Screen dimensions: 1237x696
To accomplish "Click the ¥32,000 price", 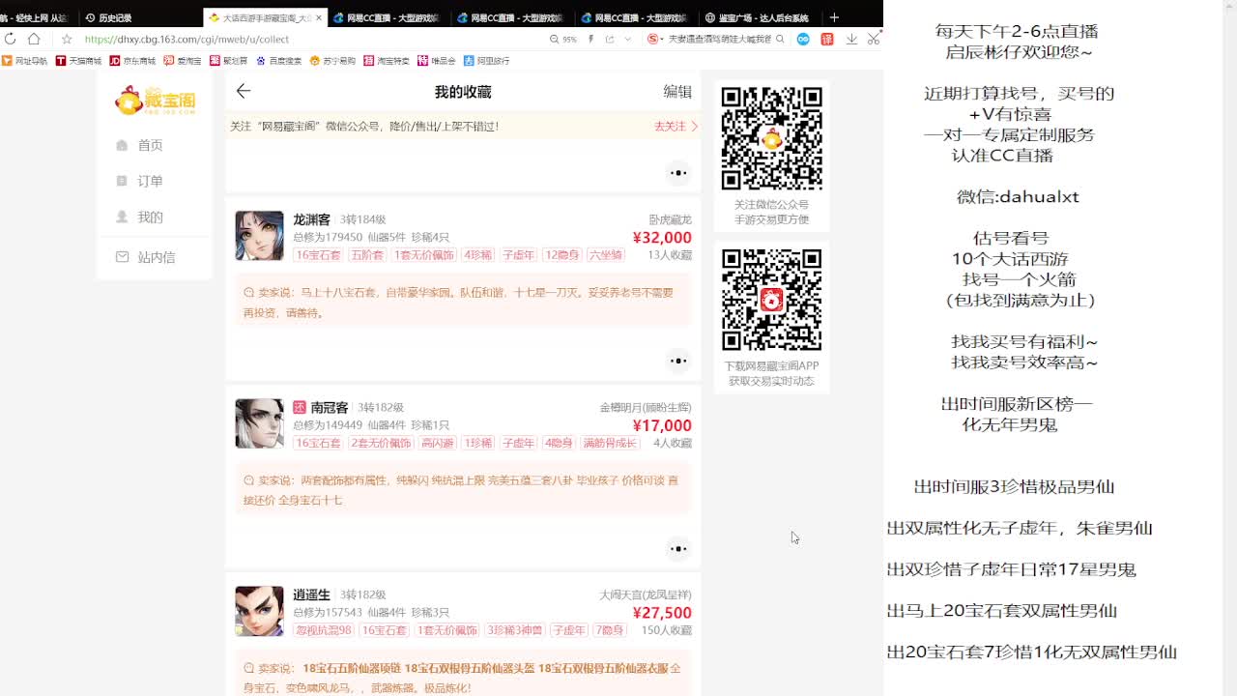I will pyautogui.click(x=662, y=238).
